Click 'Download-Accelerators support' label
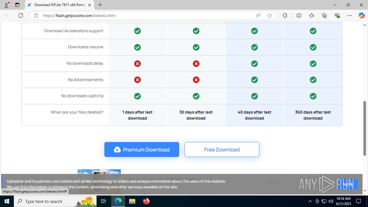368x207 pixels. tap(74, 31)
